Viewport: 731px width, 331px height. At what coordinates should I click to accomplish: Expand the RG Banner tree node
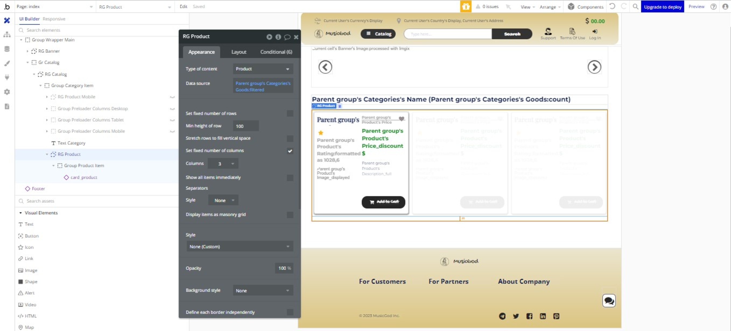point(27,51)
